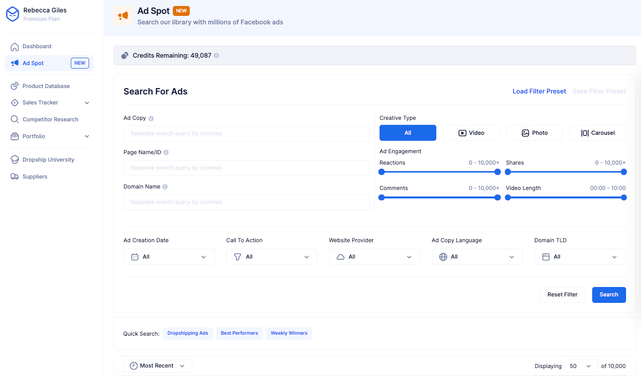The image size is (641, 376).
Task: Click into the Ad Copy search field
Action: coord(247,134)
